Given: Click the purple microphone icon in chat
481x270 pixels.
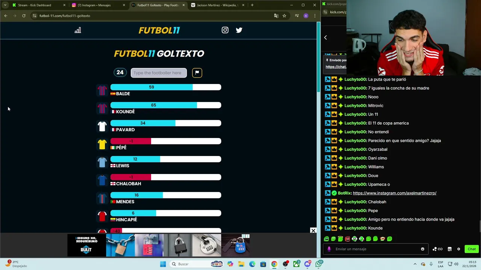Looking at the screenshot, I should point(329,249).
